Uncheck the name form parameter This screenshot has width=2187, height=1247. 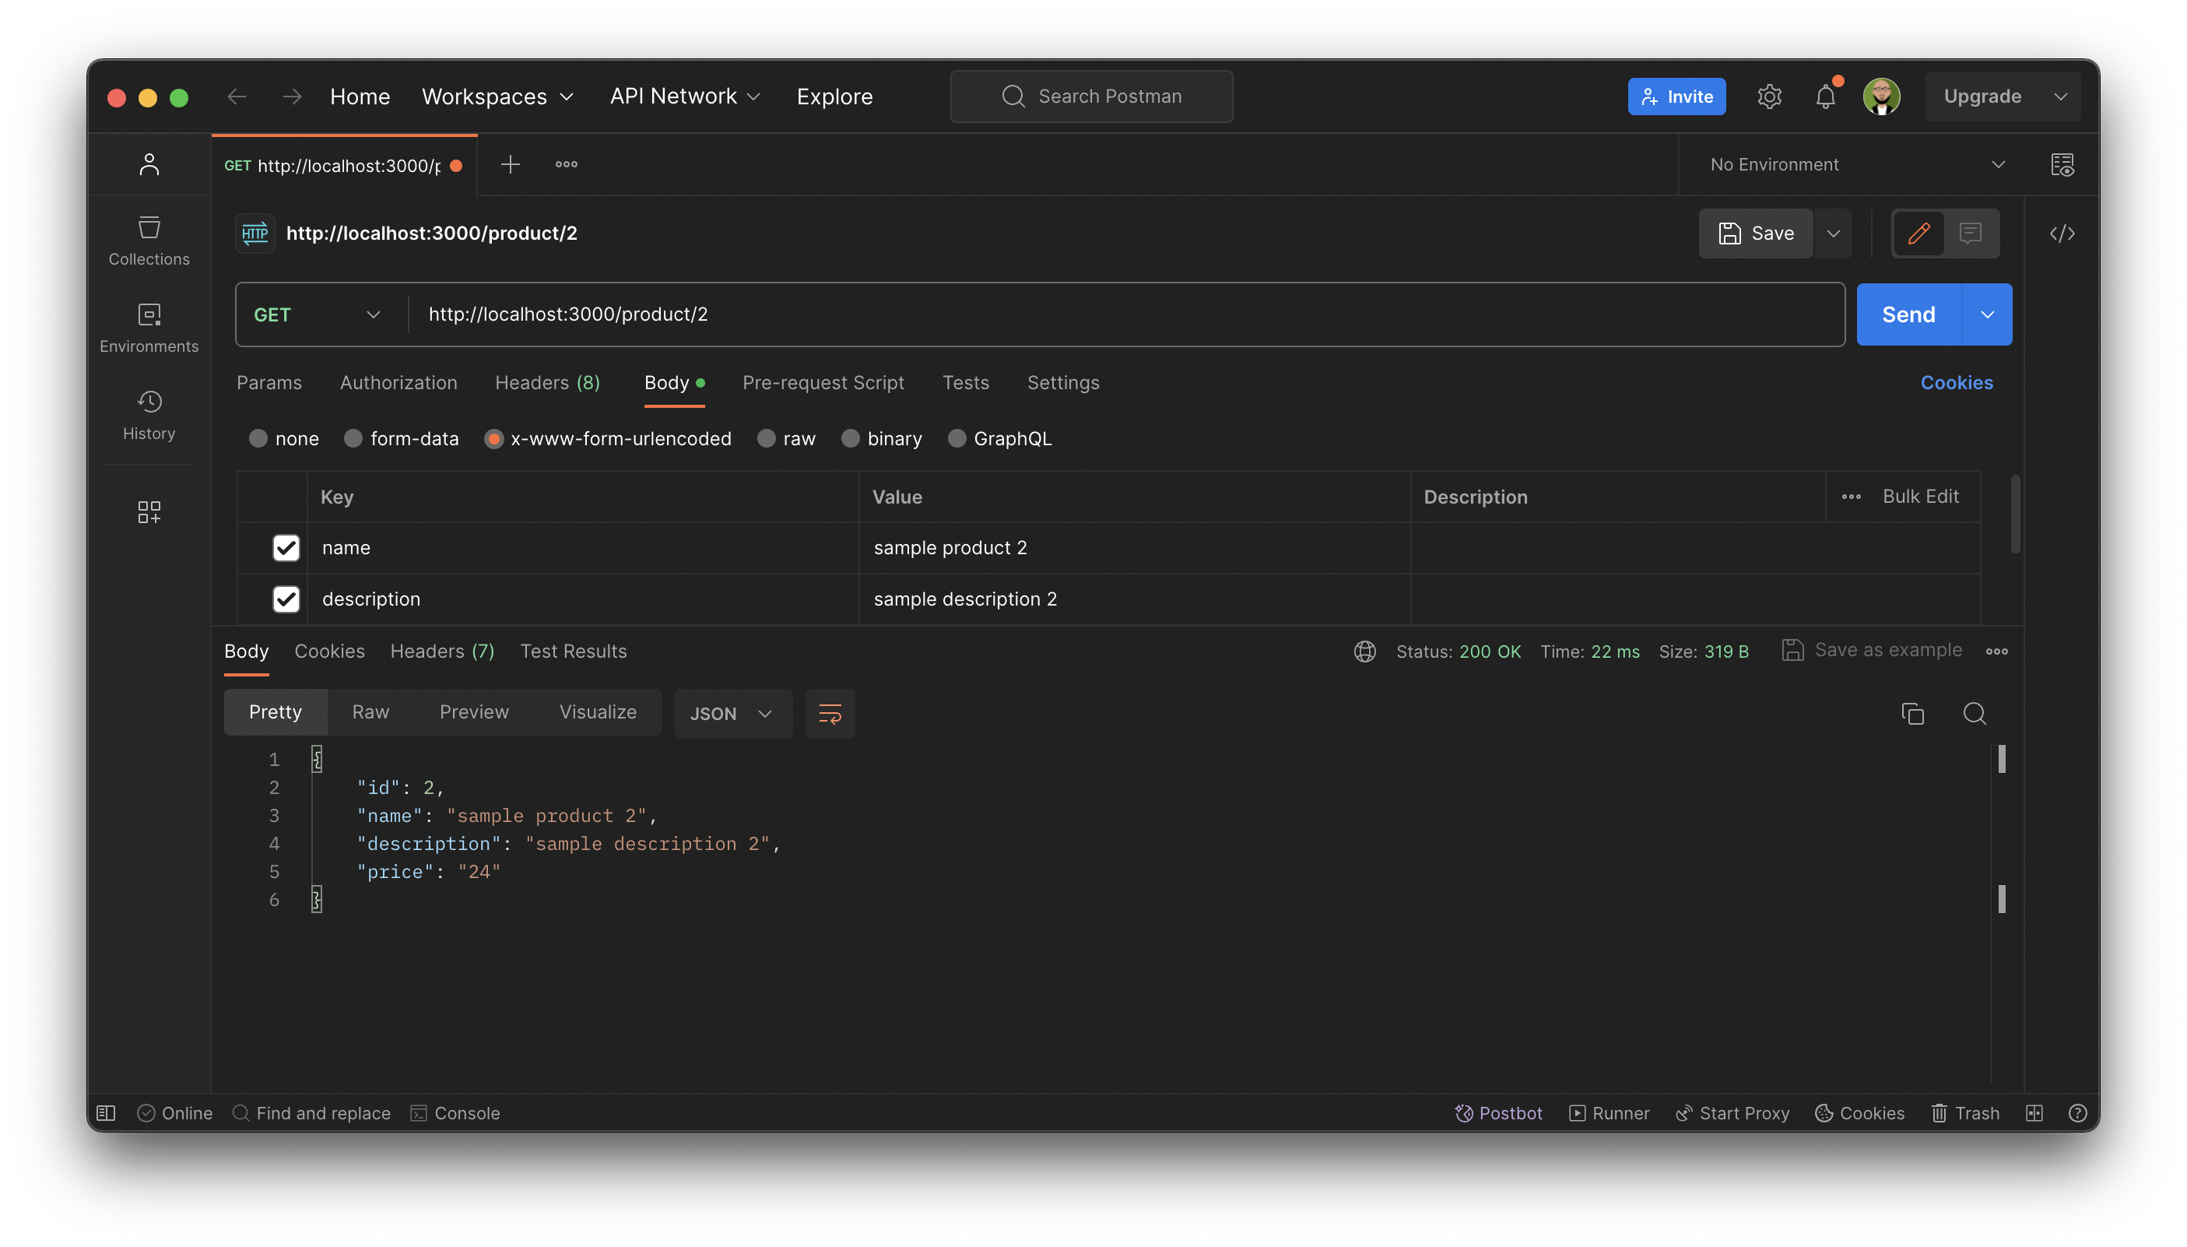tap(286, 547)
